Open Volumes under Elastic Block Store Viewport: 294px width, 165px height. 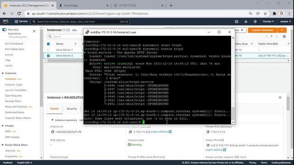point(10,151)
